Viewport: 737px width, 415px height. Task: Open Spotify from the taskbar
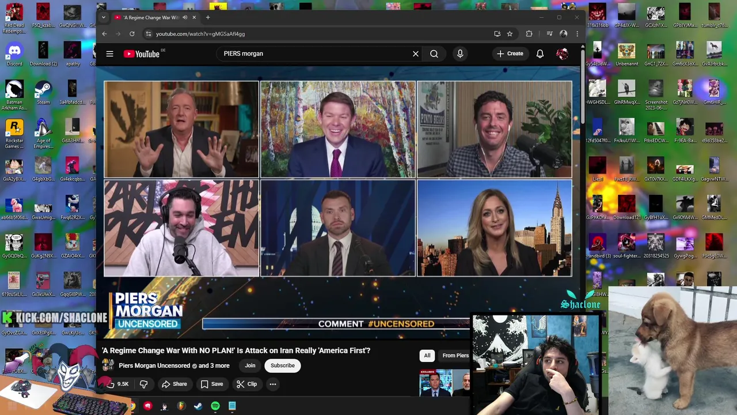[215, 406]
